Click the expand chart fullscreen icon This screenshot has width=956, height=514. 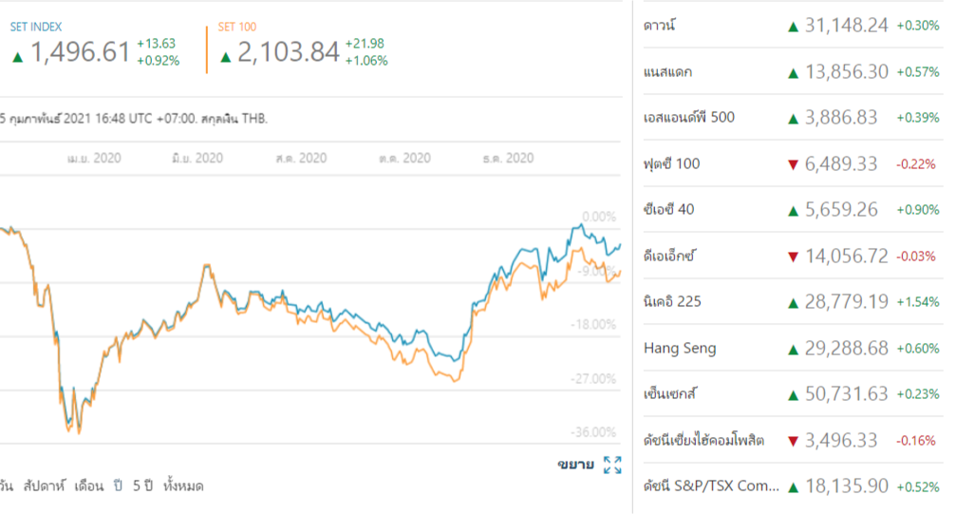point(612,465)
